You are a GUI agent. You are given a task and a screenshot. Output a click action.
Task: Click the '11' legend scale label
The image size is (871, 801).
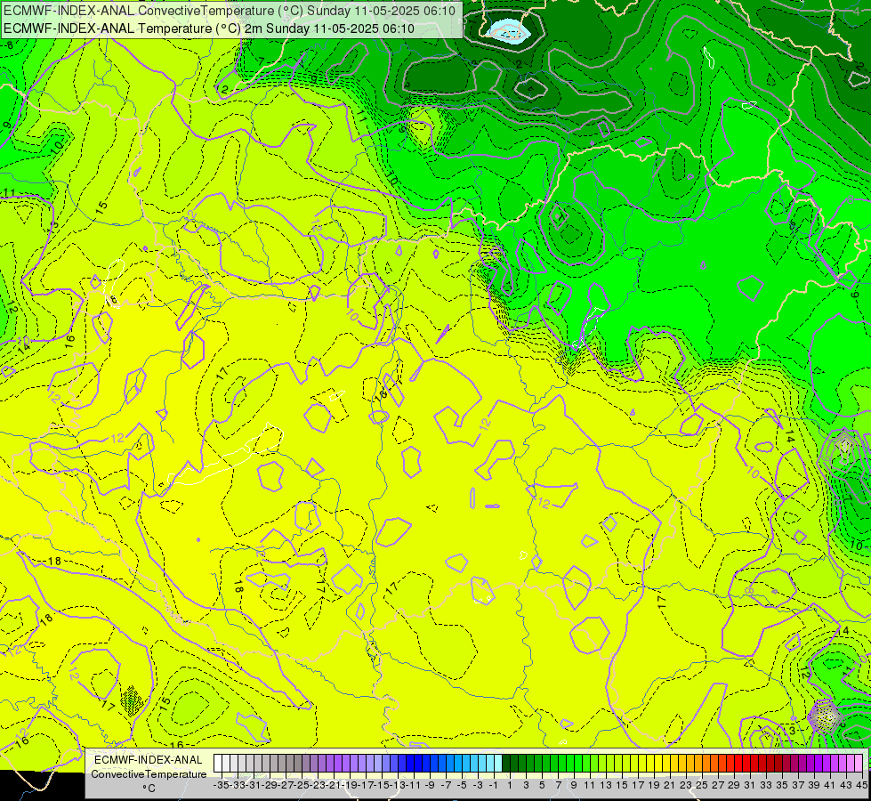tap(590, 785)
